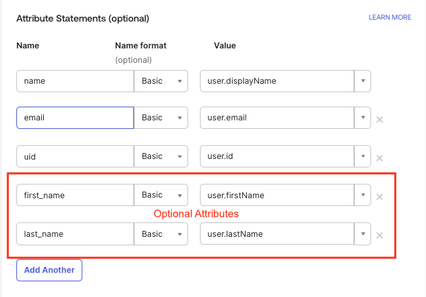
Task: Open Name format dropdown for first_name row
Action: 161,196
